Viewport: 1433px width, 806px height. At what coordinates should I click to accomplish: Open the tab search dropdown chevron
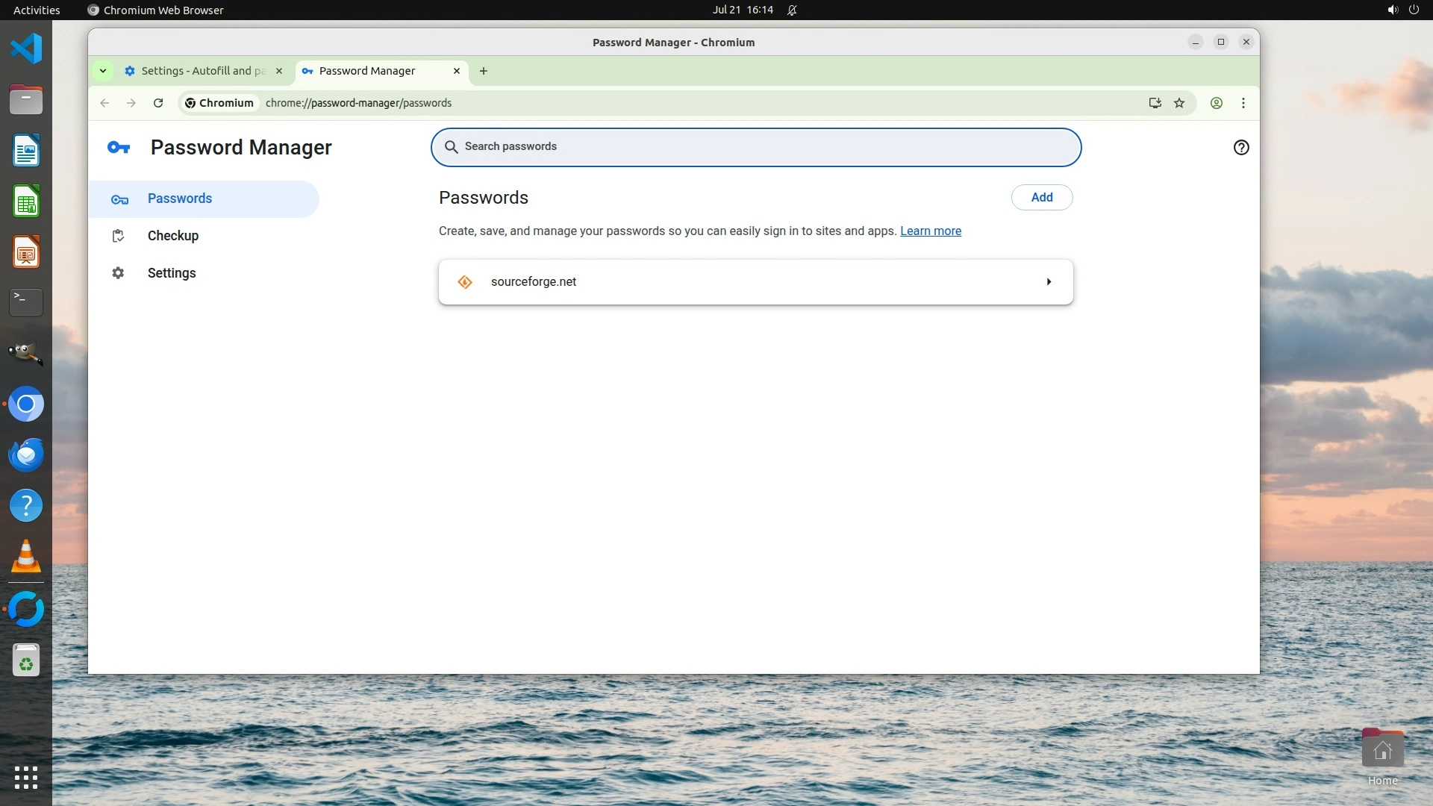103,71
